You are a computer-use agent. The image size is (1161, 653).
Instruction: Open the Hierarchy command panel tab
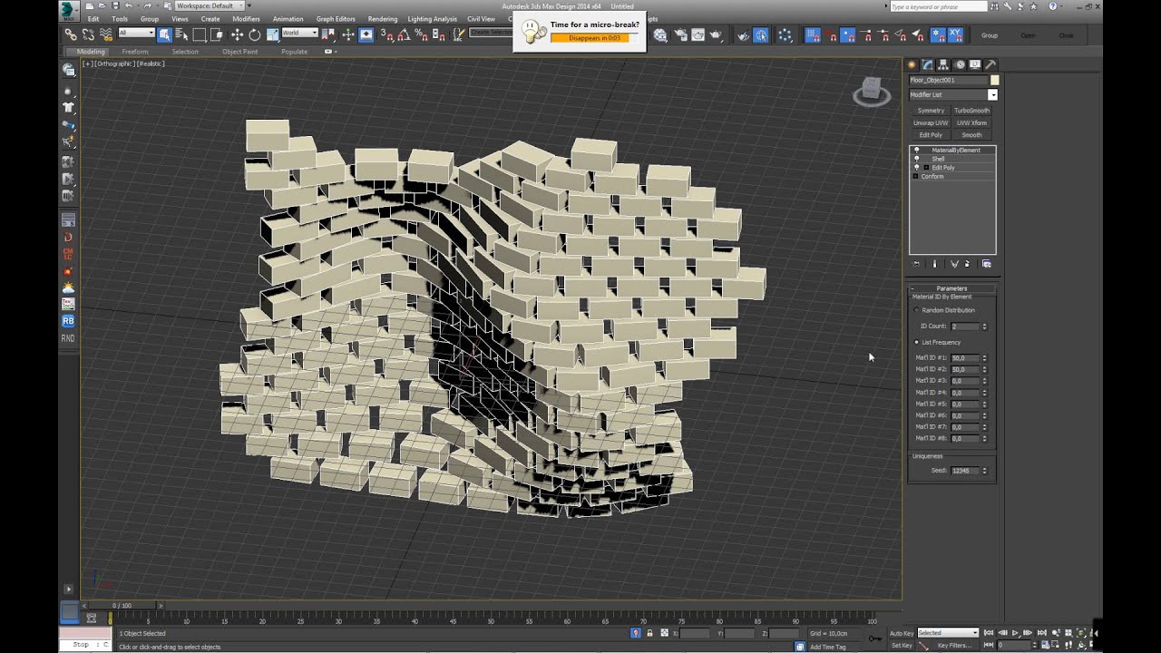[x=943, y=64]
